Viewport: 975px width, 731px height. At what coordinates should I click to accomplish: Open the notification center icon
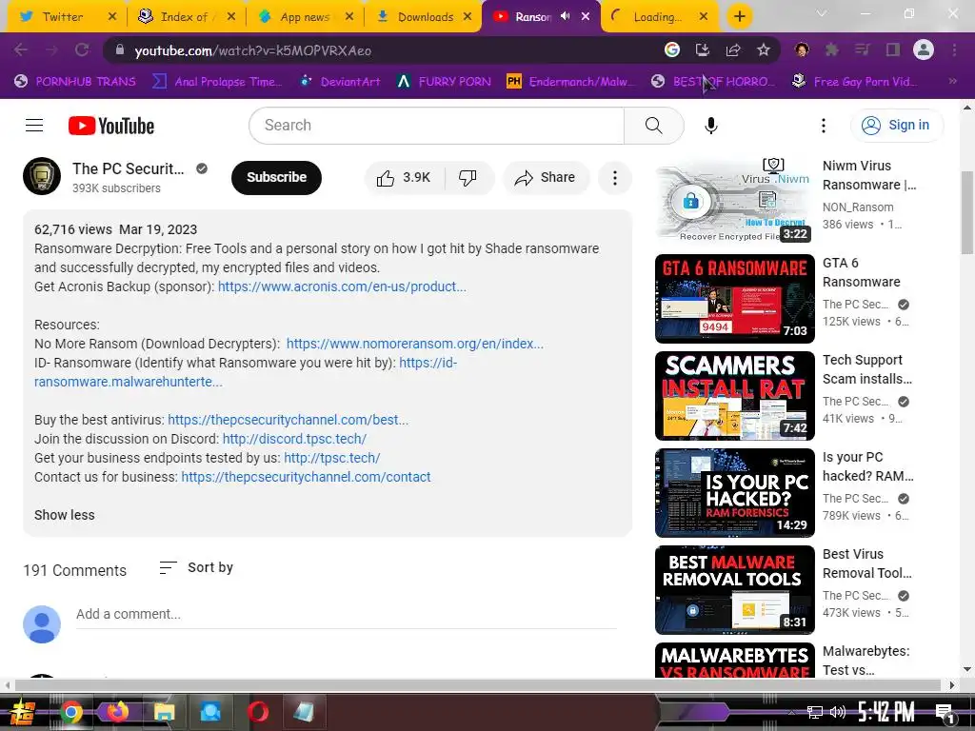pos(945,713)
